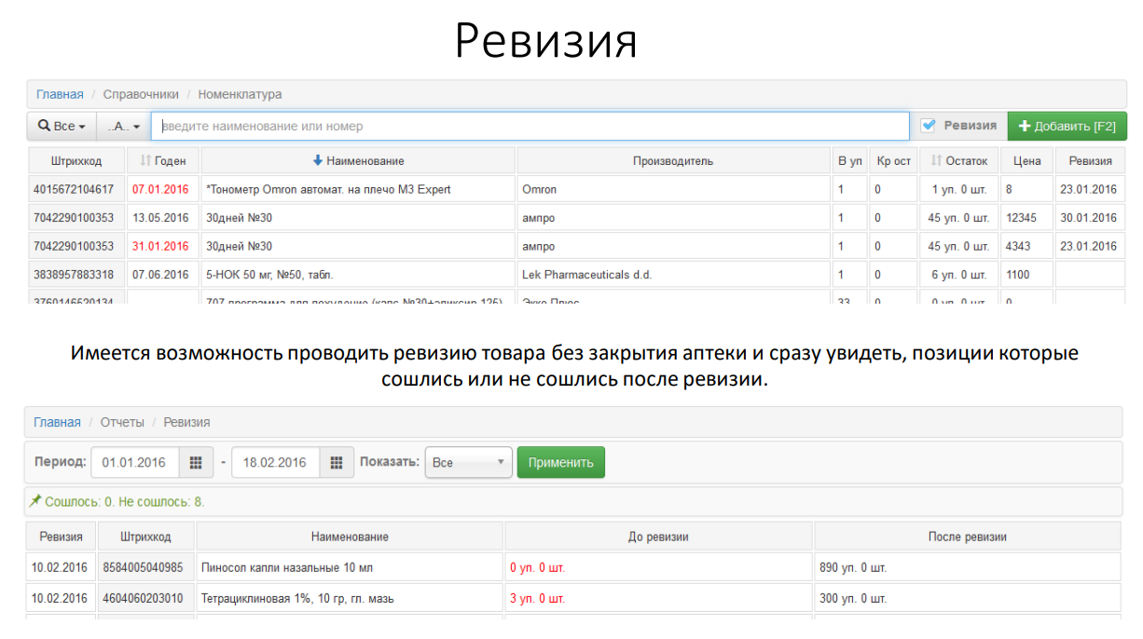Open the search filter 'Все' dropdown

pyautogui.click(x=62, y=126)
